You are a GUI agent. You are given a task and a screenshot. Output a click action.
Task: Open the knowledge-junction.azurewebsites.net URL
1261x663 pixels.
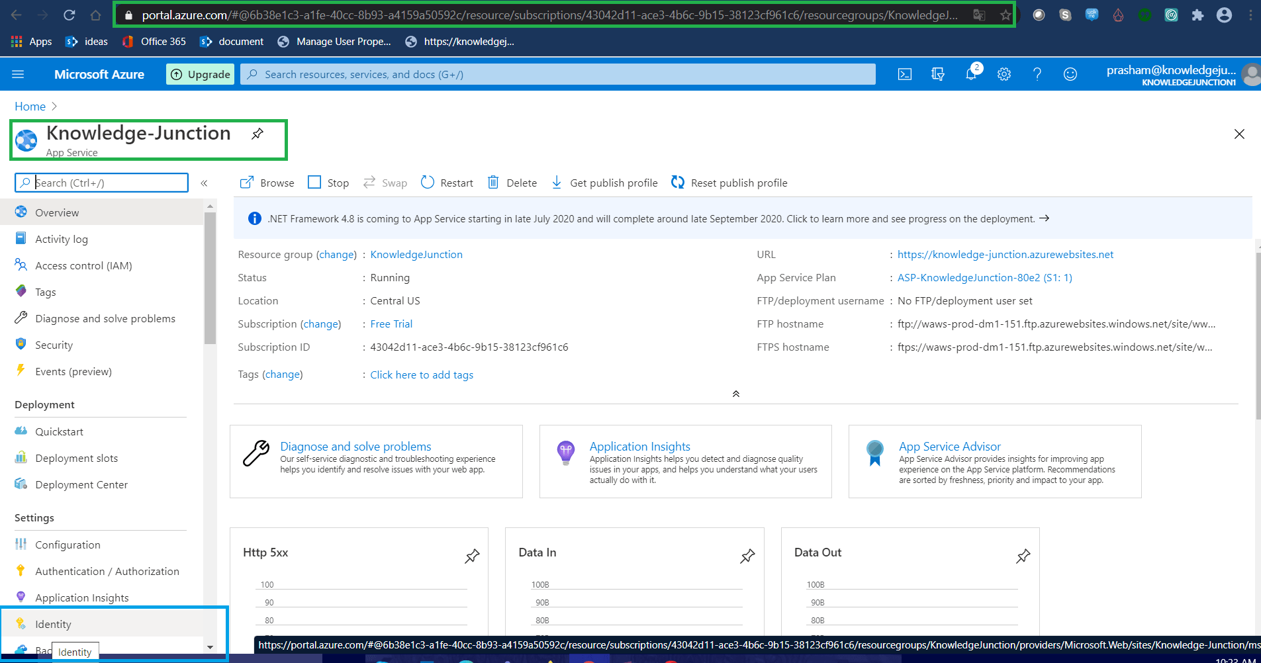point(1005,255)
